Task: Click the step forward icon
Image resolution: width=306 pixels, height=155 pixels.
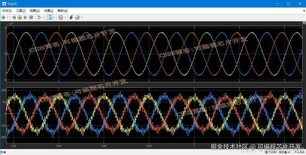Action: click(x=25, y=17)
